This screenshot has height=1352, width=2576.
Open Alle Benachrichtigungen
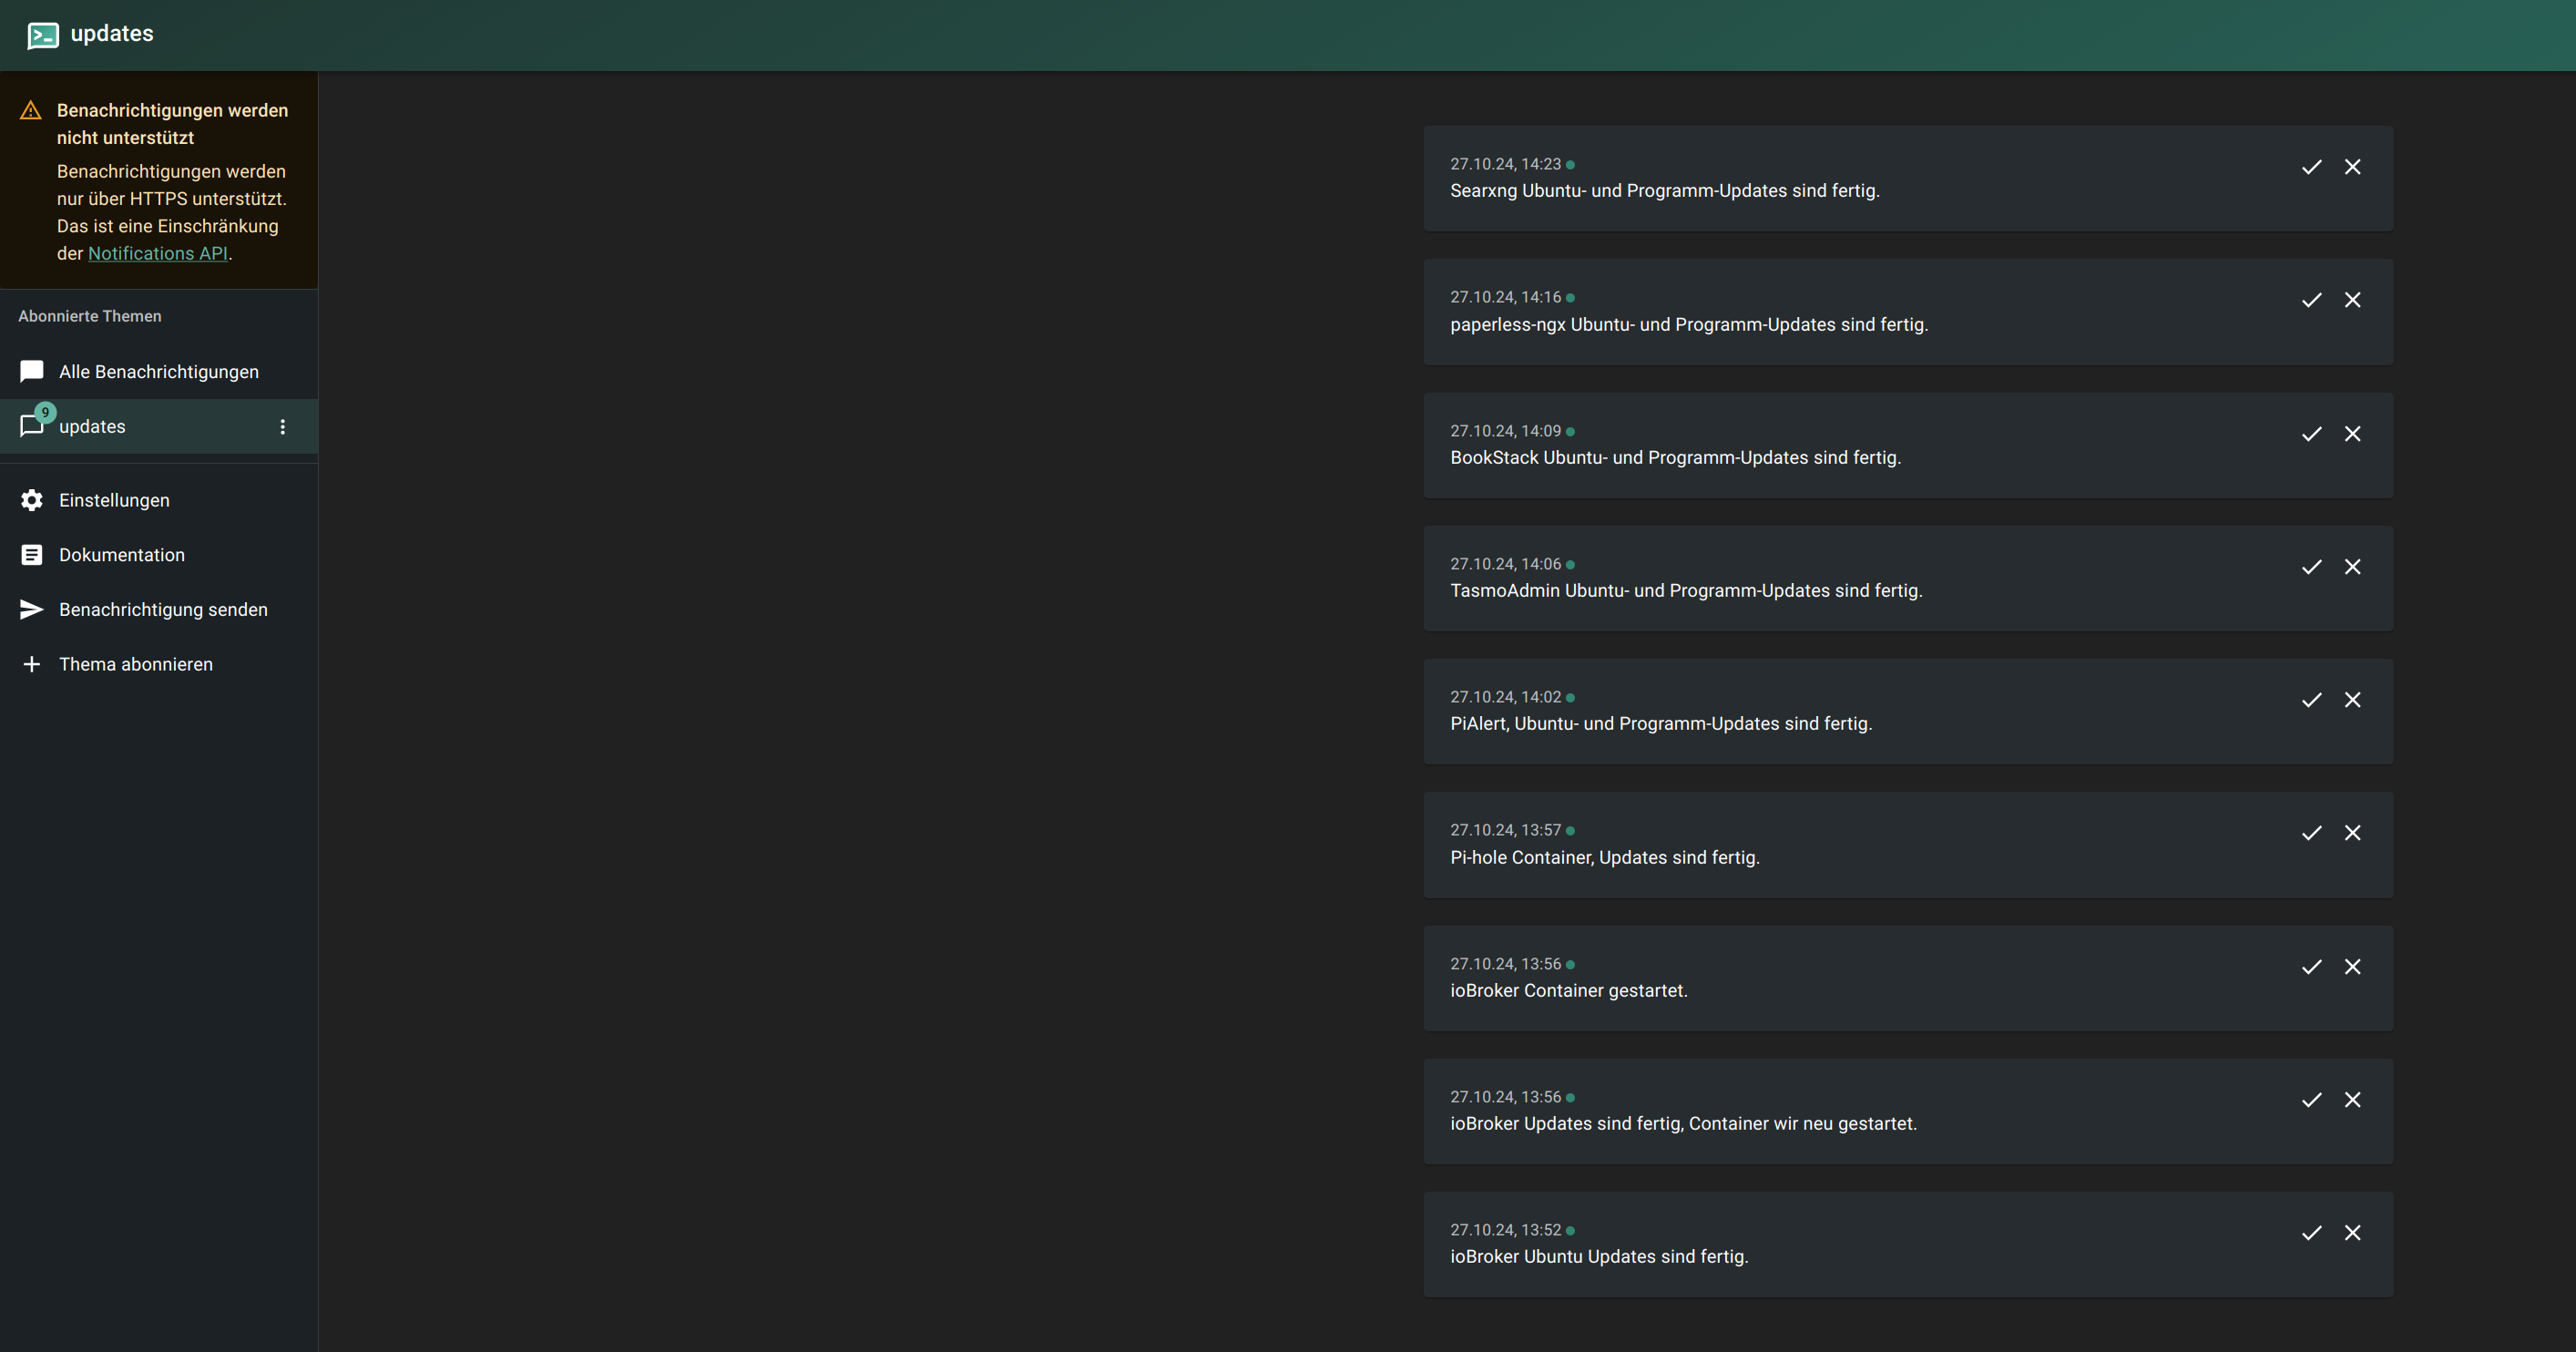159,372
